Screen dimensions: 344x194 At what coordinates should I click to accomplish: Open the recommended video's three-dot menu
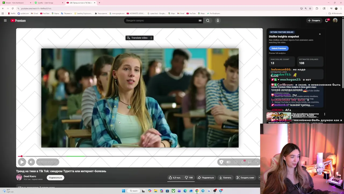pos(325,114)
